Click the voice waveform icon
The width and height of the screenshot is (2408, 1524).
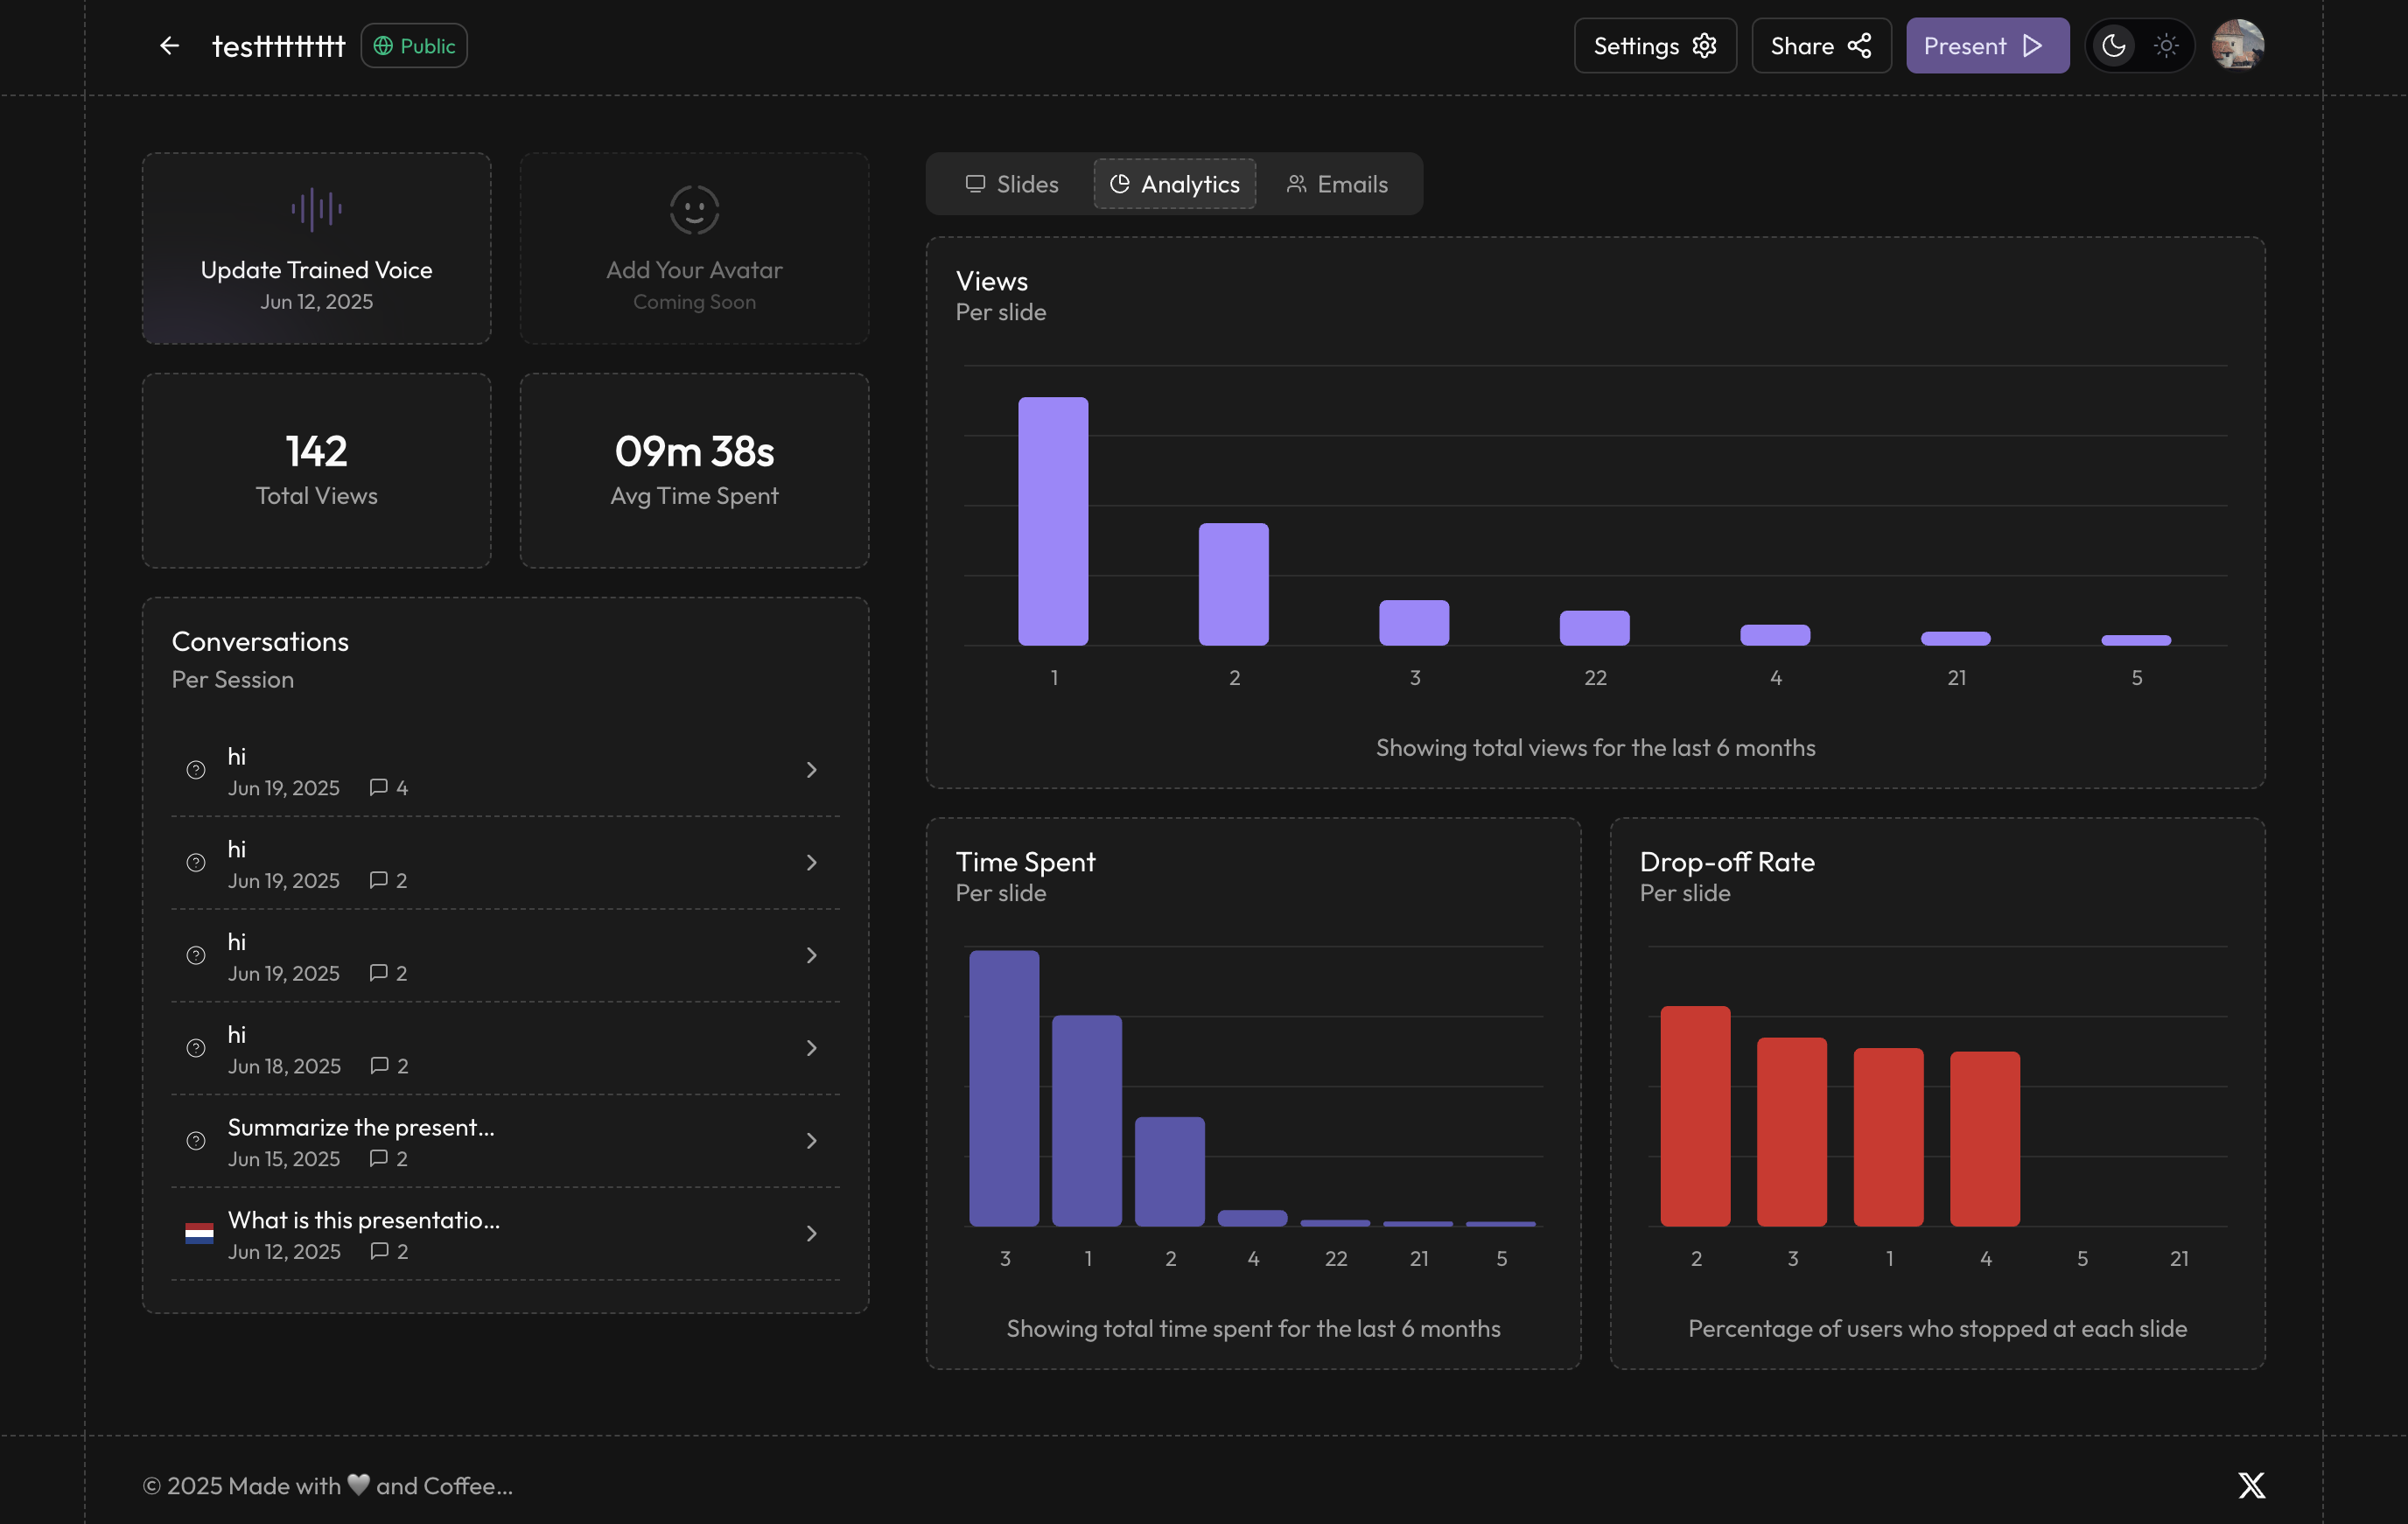click(316, 209)
